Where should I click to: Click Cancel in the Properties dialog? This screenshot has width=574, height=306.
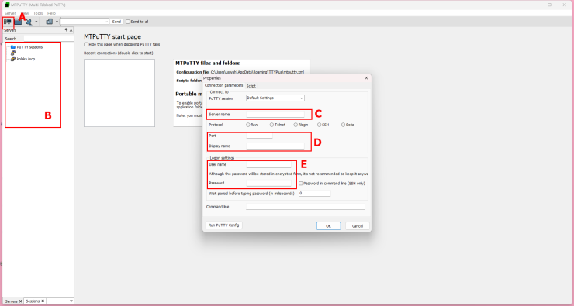point(358,226)
